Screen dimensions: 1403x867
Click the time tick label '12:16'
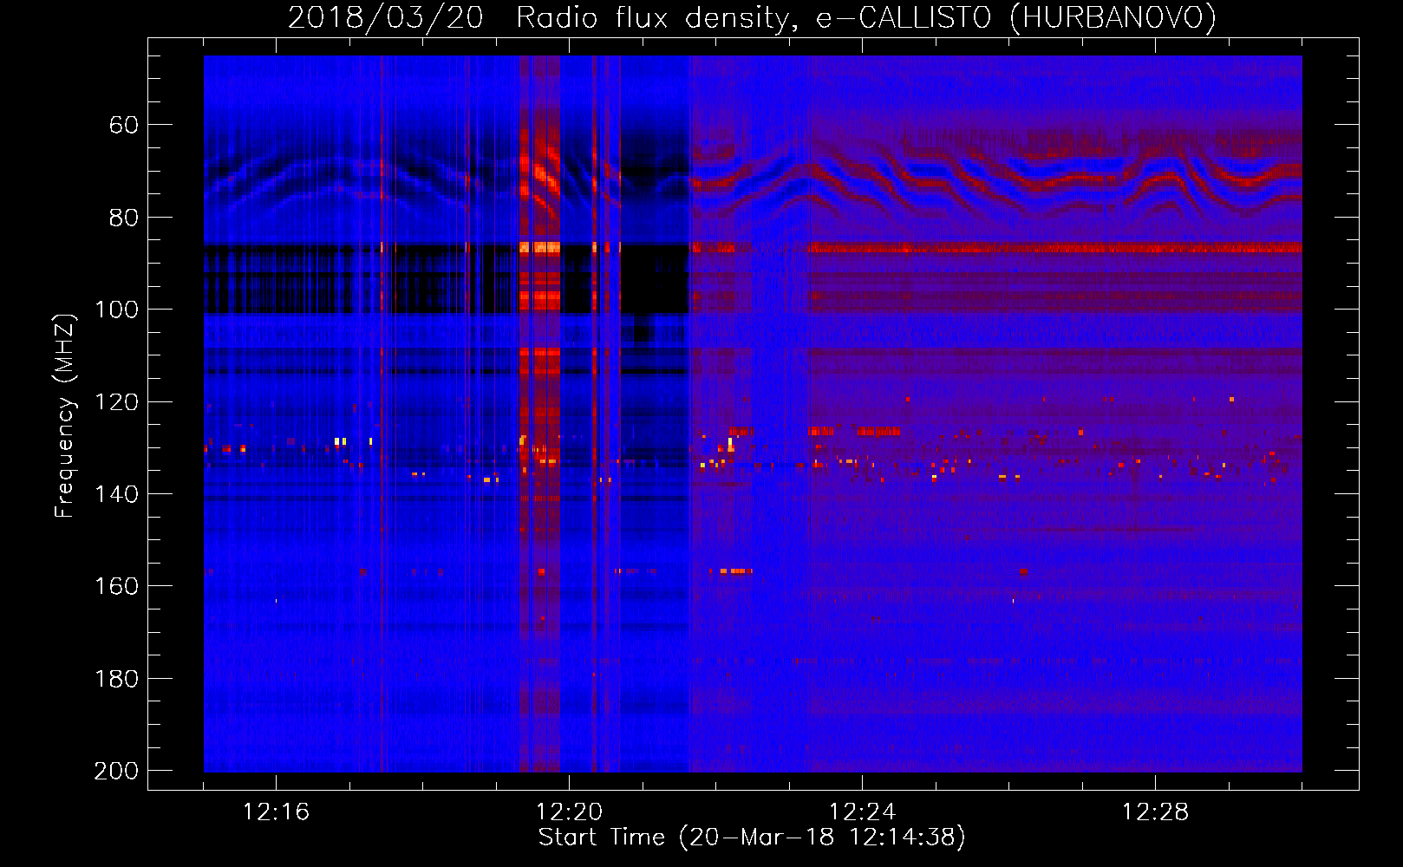(x=276, y=812)
